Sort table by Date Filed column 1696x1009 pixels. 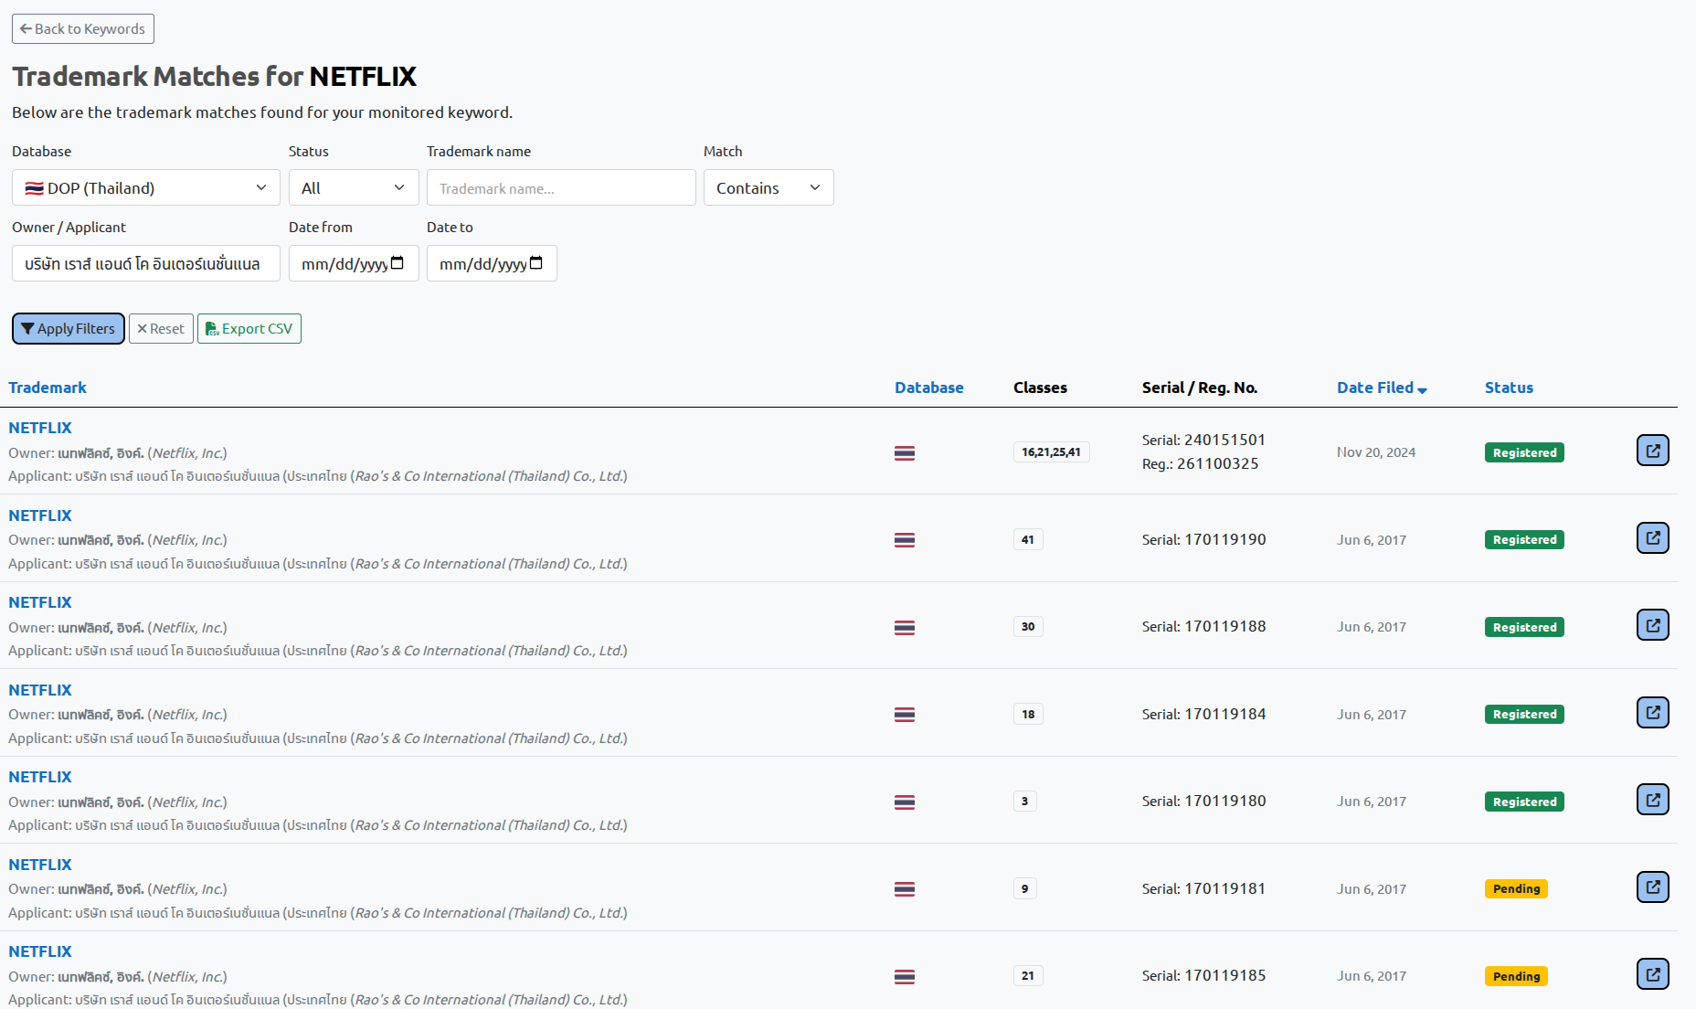point(1375,388)
